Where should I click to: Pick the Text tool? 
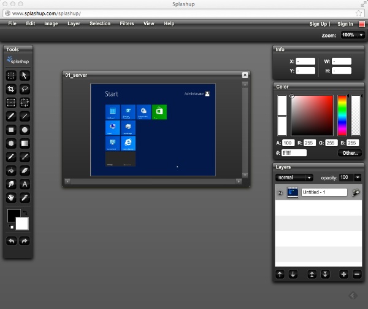tap(25, 184)
